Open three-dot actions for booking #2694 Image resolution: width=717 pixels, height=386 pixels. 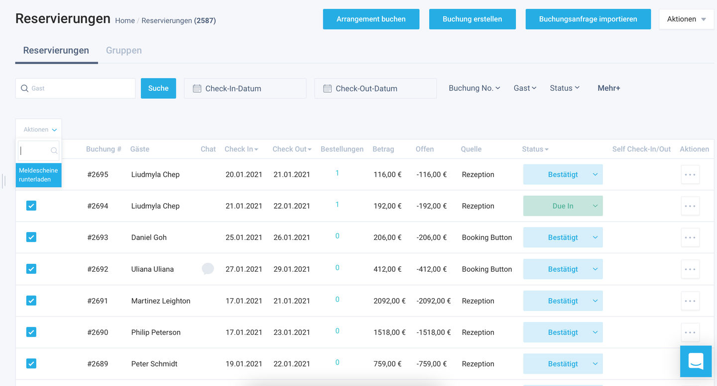pyautogui.click(x=690, y=206)
